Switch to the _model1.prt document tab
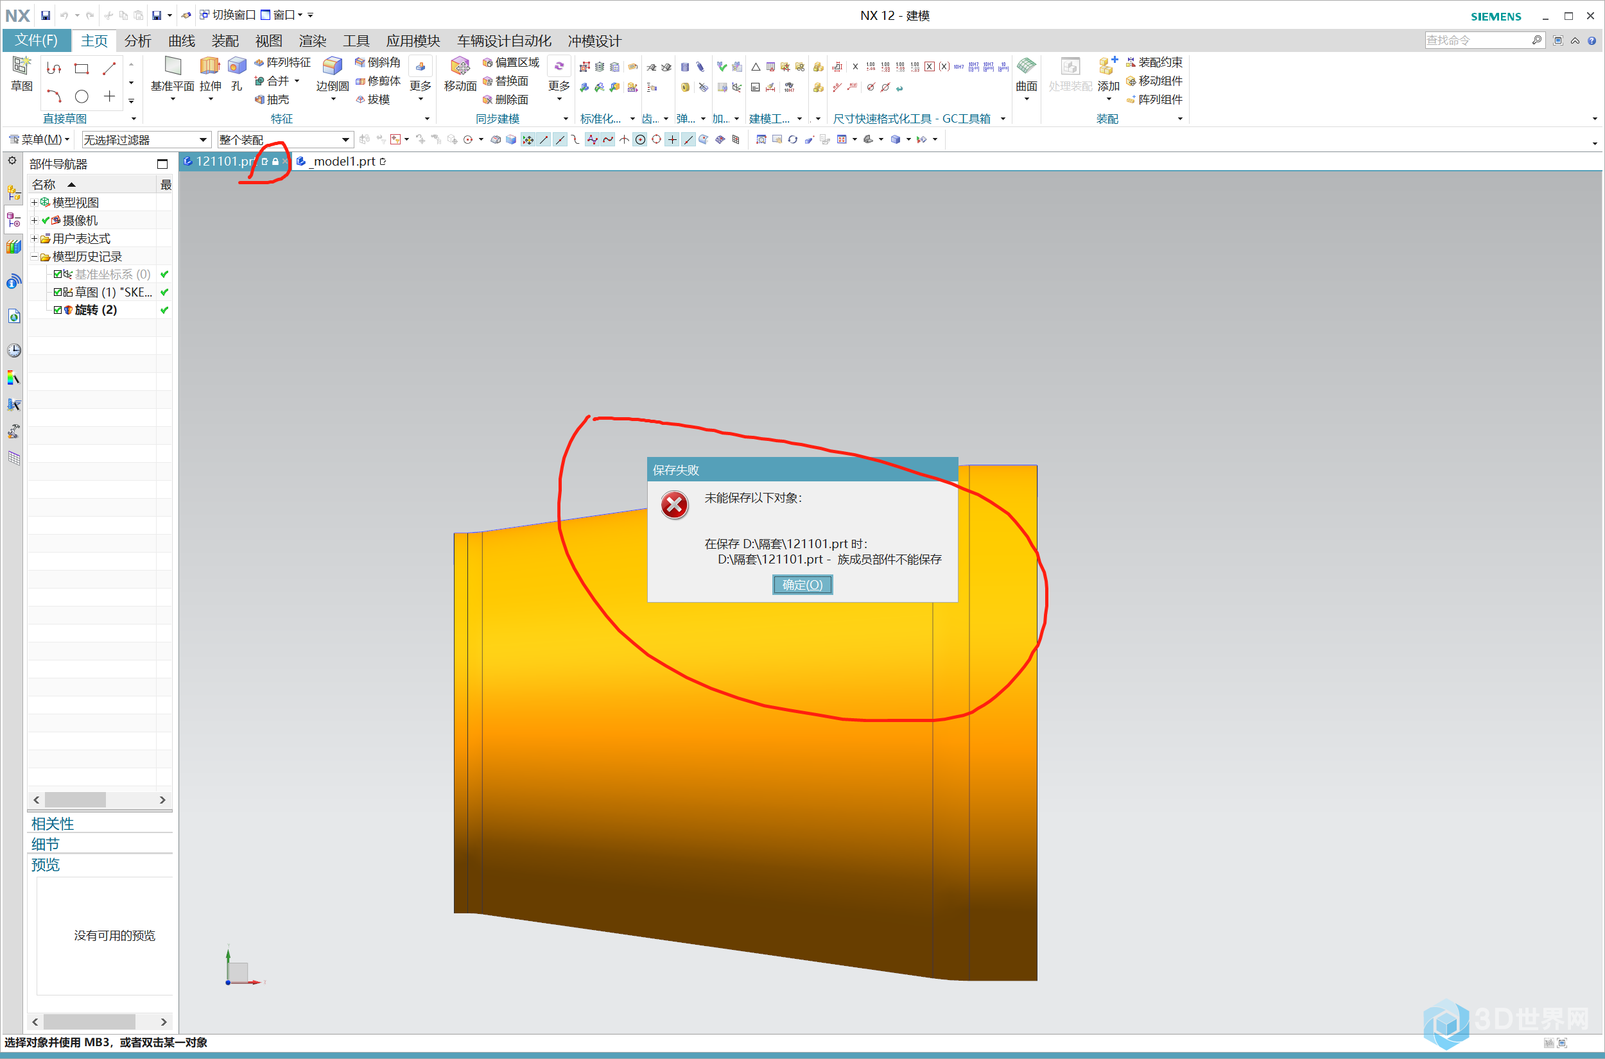 pos(340,161)
